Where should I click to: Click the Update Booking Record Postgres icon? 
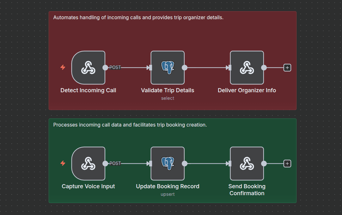pyautogui.click(x=168, y=163)
